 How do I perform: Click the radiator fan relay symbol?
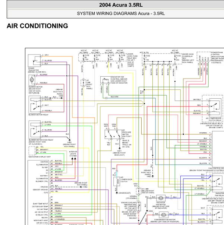click(218, 183)
